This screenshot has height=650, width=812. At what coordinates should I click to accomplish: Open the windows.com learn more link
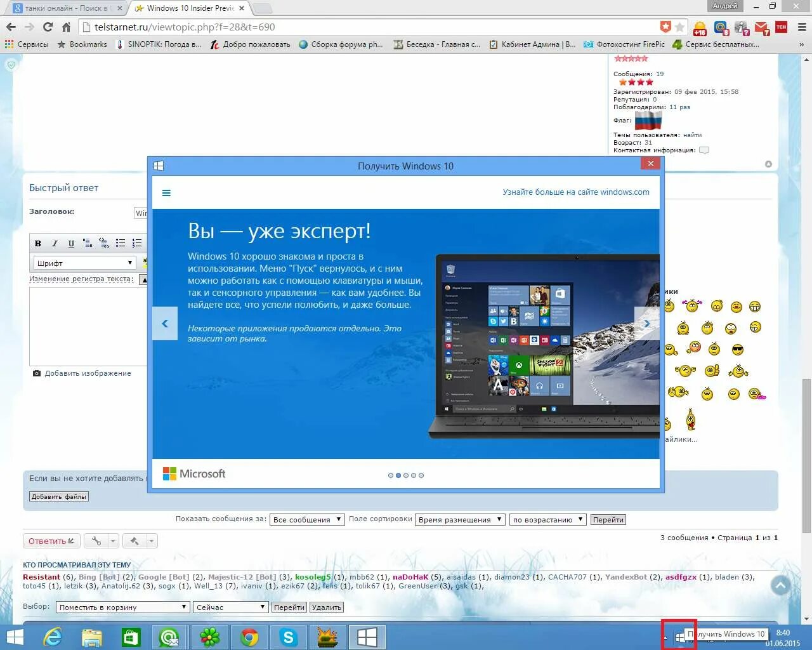coord(576,192)
